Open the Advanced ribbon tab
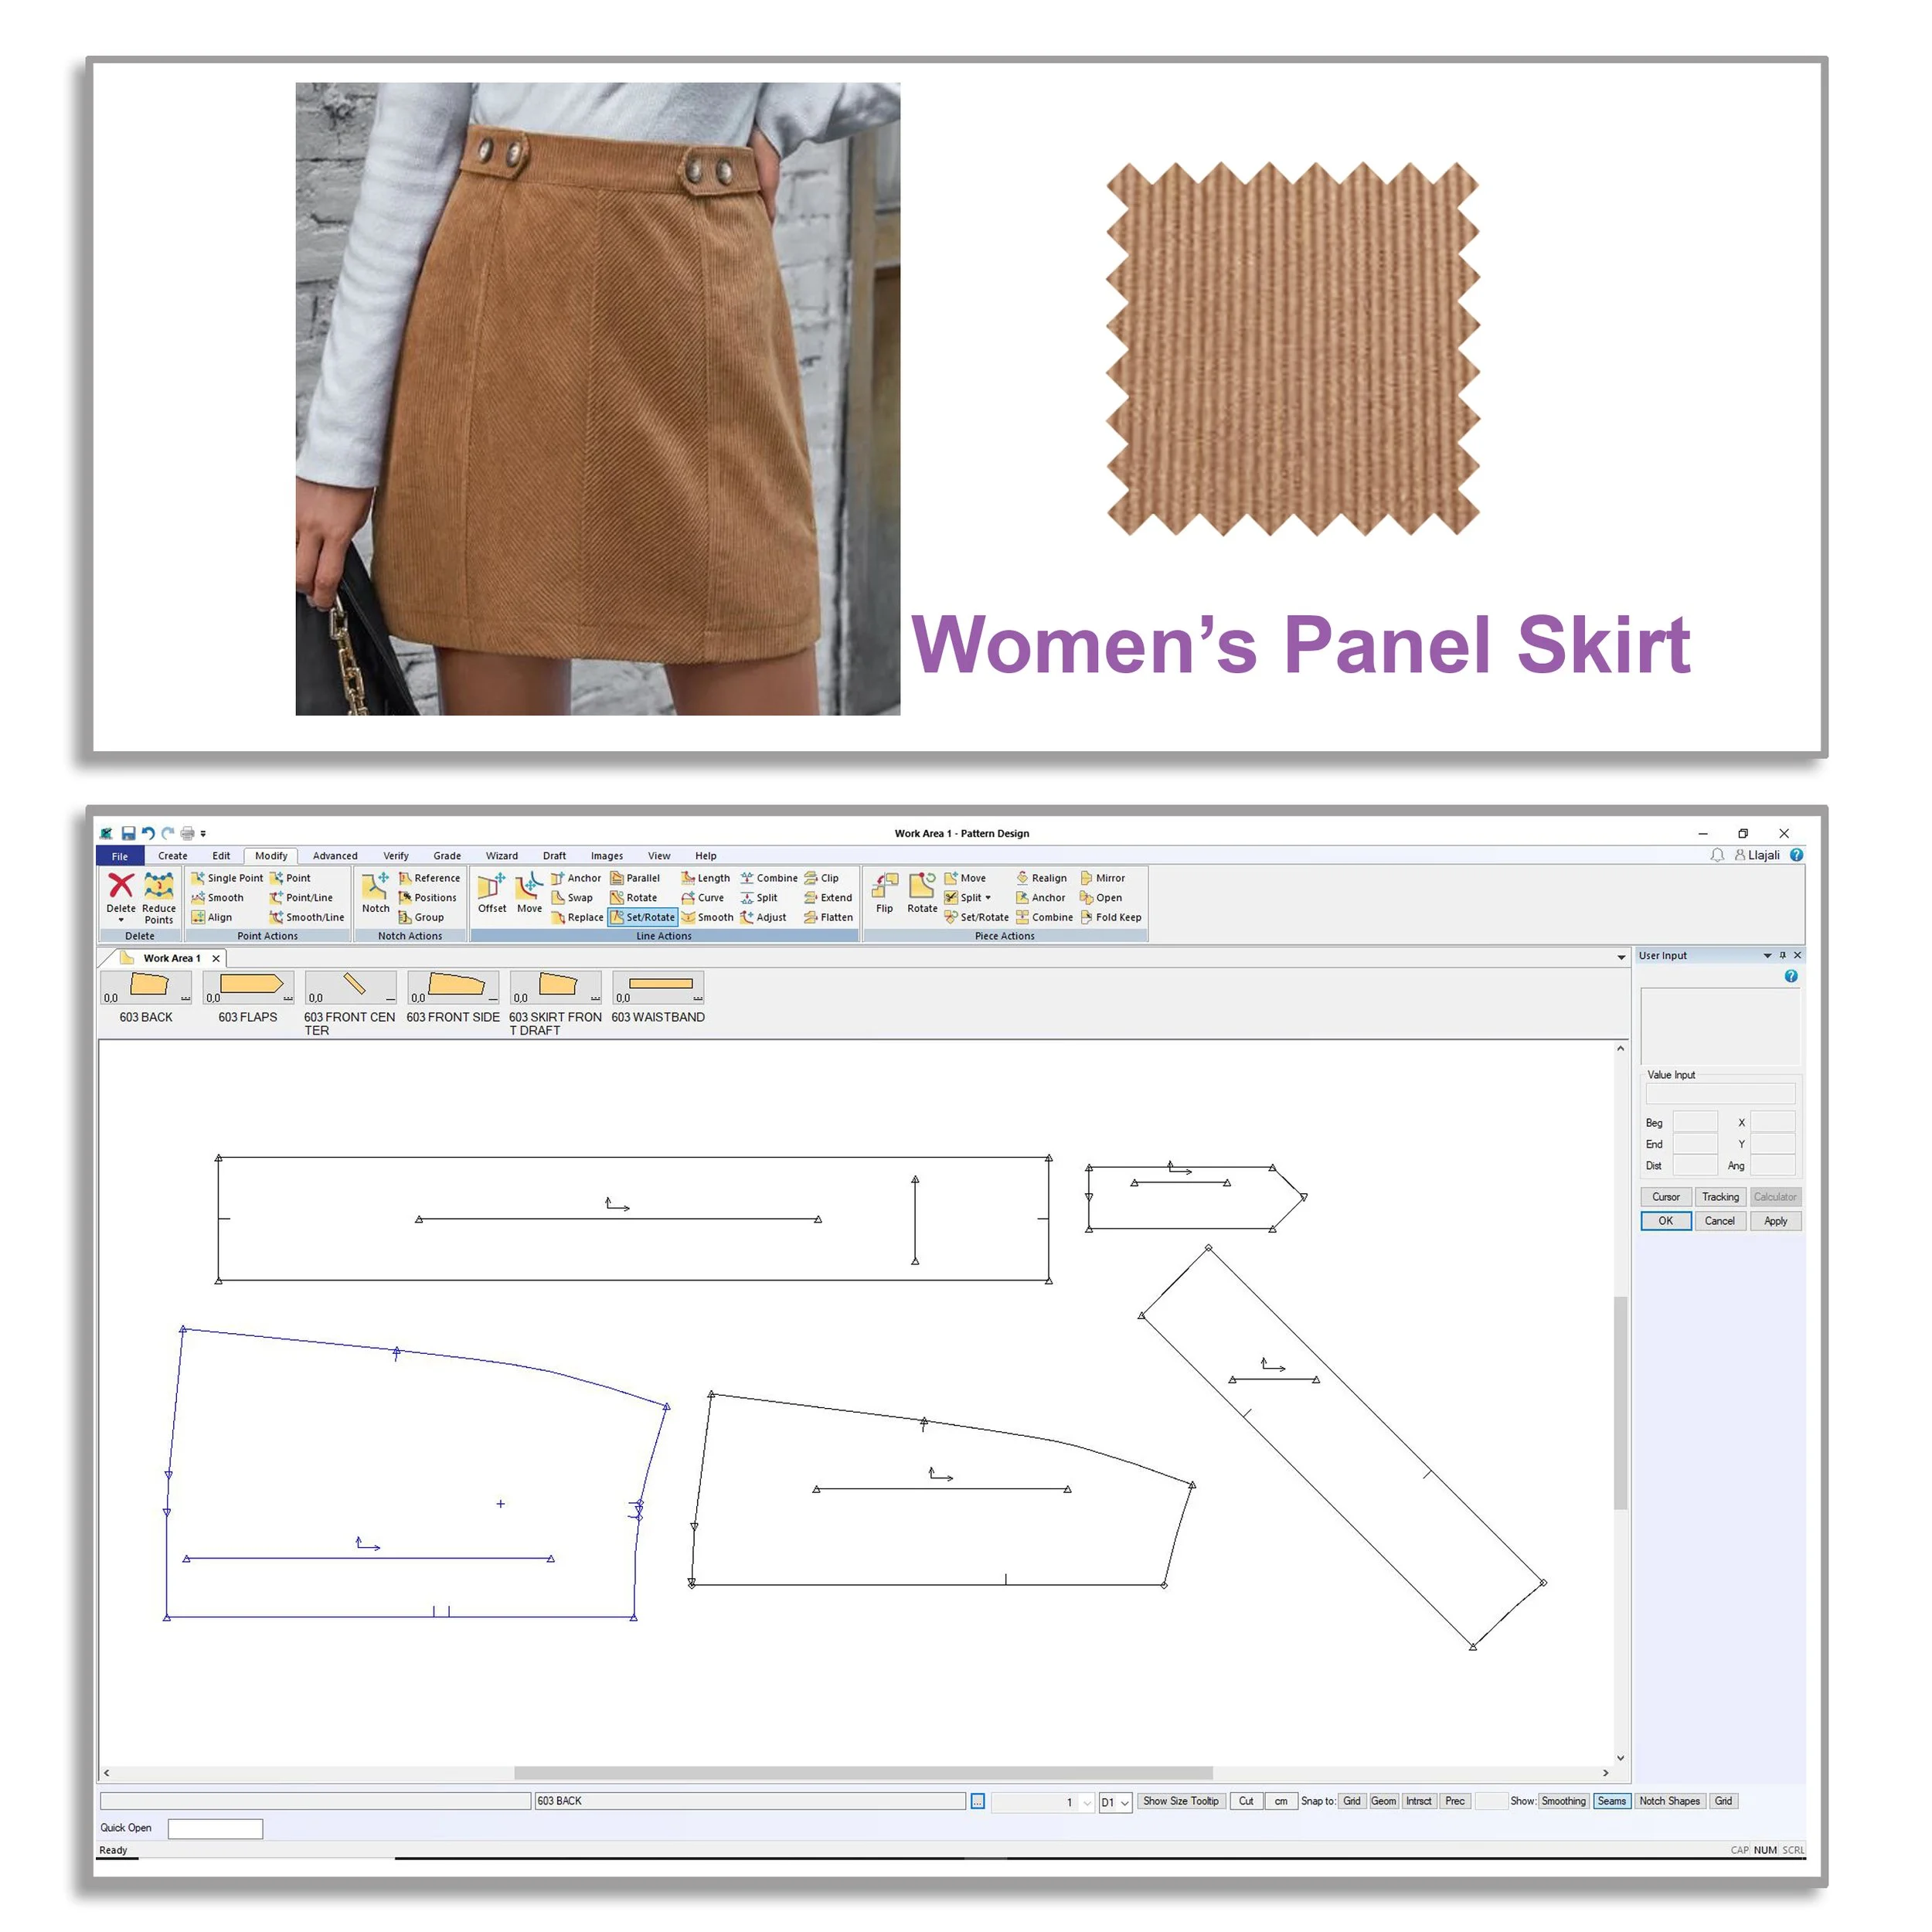The image size is (1932, 1932). coord(335,856)
